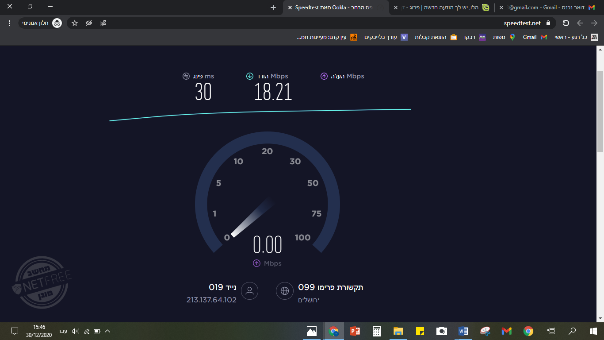Click the left-pointing navigation arrow in the toolbar
The height and width of the screenshot is (340, 604).
coord(580,23)
